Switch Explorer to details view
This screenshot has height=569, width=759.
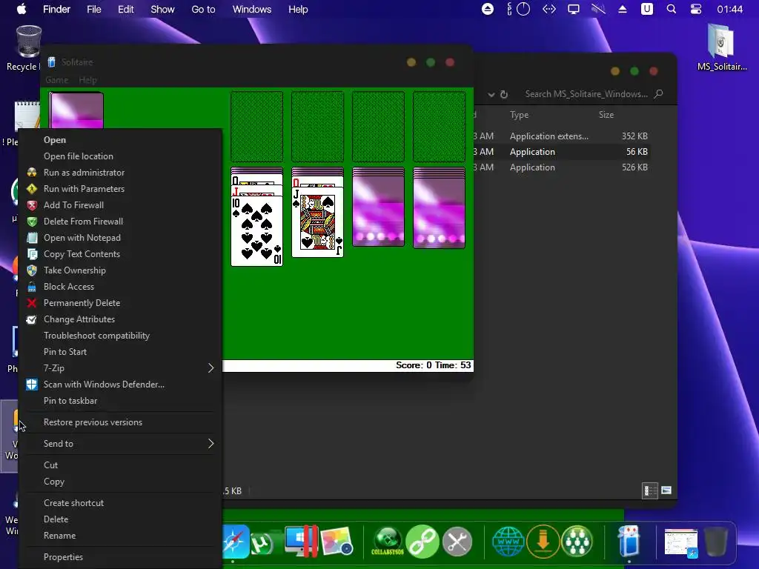pos(649,490)
